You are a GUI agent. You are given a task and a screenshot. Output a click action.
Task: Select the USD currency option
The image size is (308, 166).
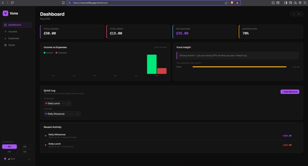coord(25,152)
